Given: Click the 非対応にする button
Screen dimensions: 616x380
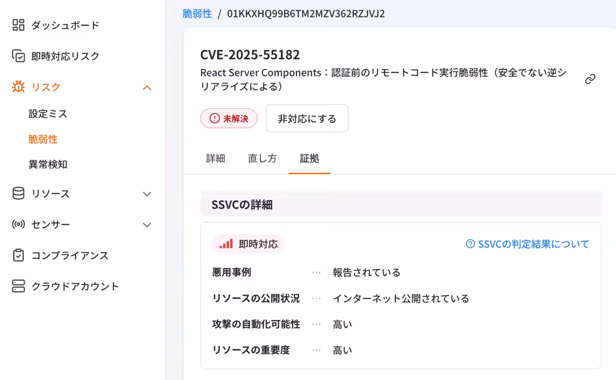Looking at the screenshot, I should point(307,118).
